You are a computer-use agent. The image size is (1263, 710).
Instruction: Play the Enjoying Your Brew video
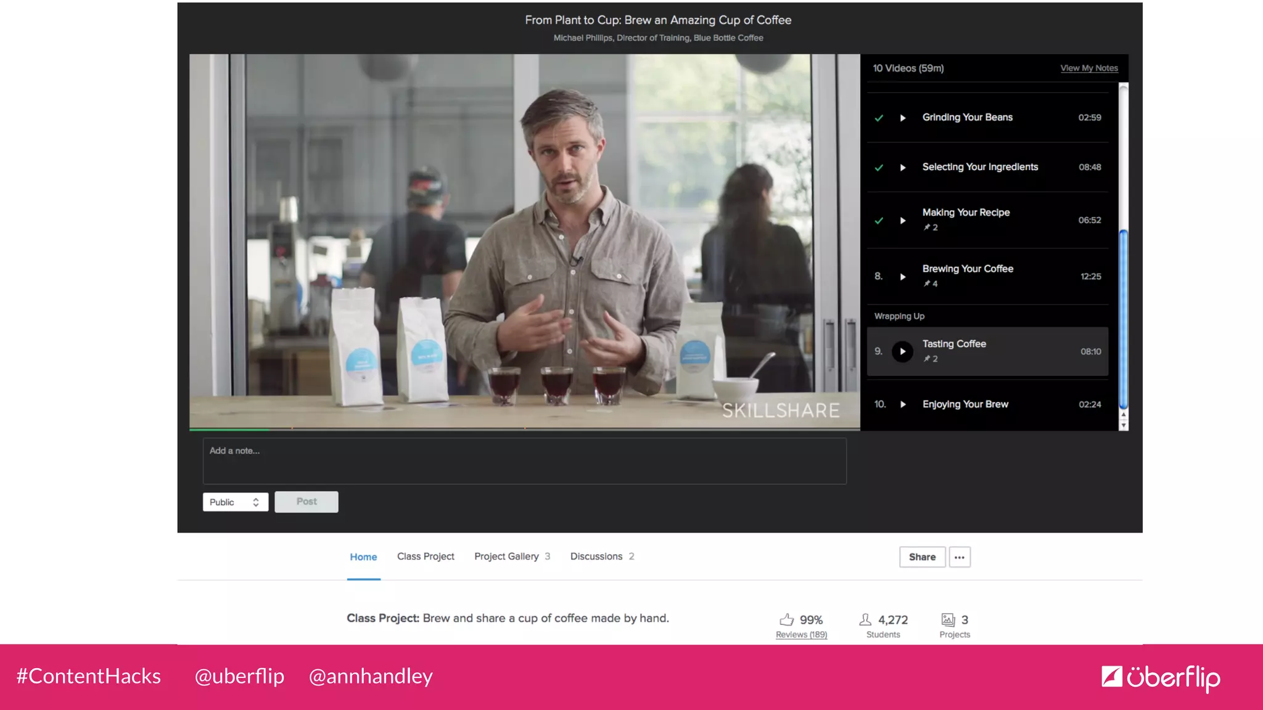coord(903,404)
